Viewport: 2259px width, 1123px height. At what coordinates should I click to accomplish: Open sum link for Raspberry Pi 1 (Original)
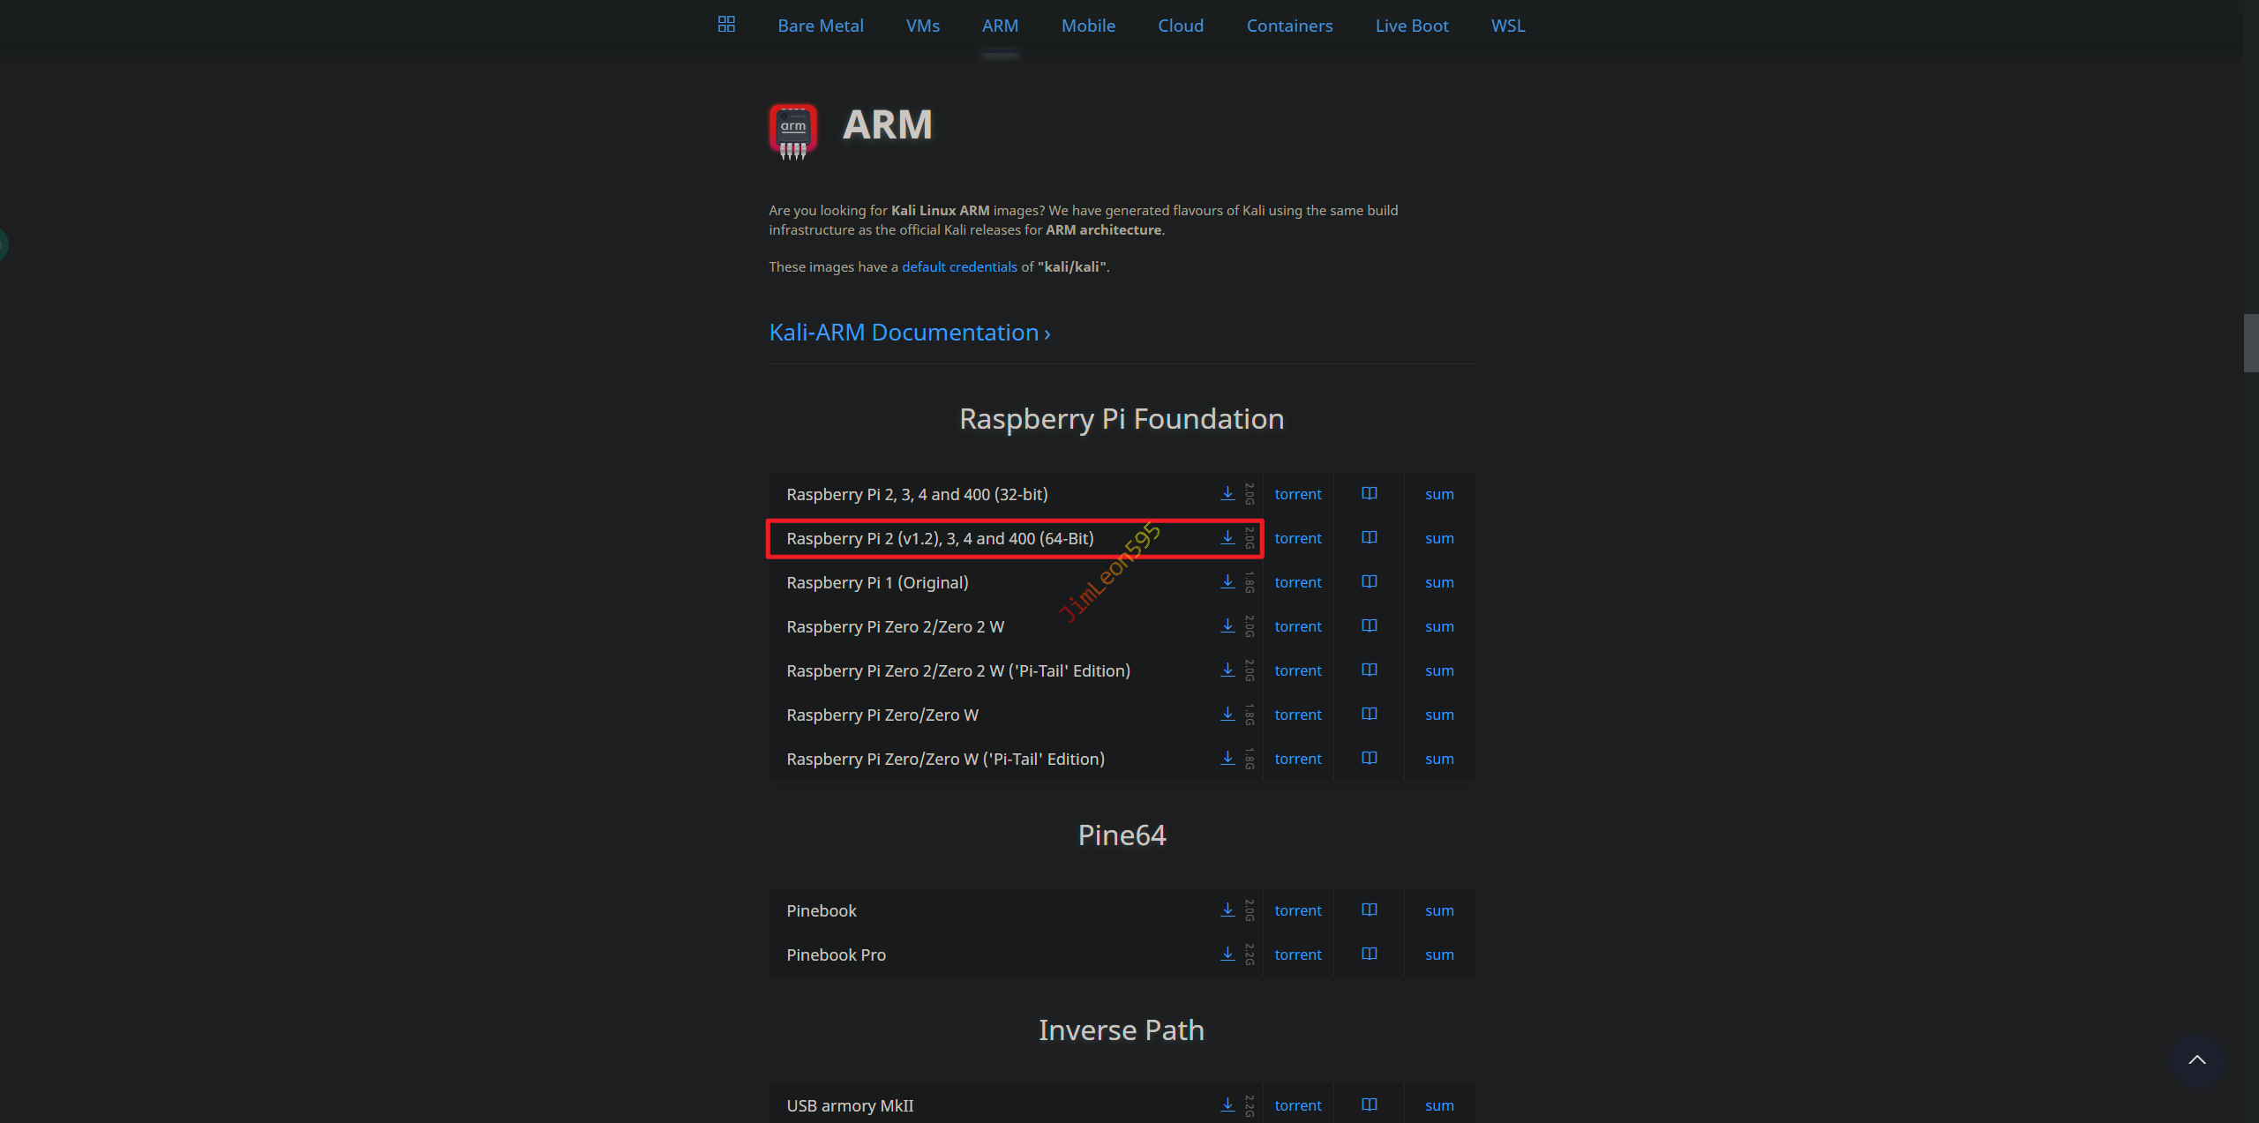tap(1438, 582)
